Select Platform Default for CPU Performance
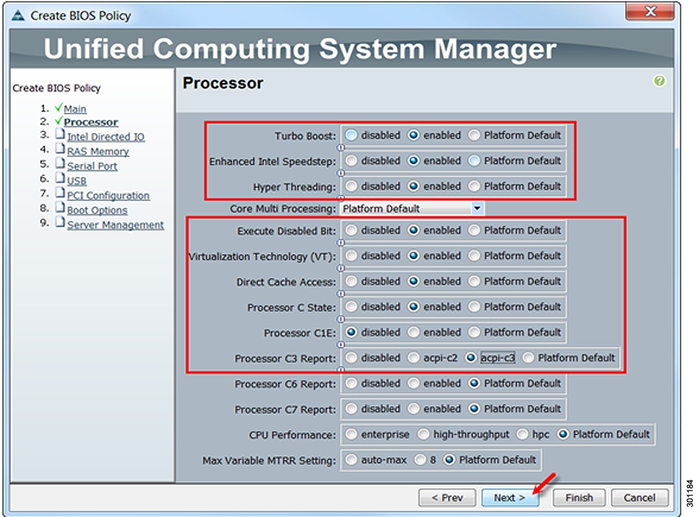This screenshot has height=517, width=699. point(563,434)
